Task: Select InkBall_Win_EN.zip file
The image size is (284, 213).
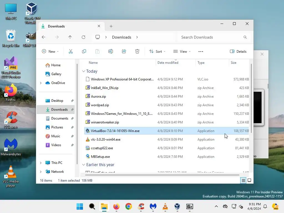Action: pyautogui.click(x=167, y=88)
